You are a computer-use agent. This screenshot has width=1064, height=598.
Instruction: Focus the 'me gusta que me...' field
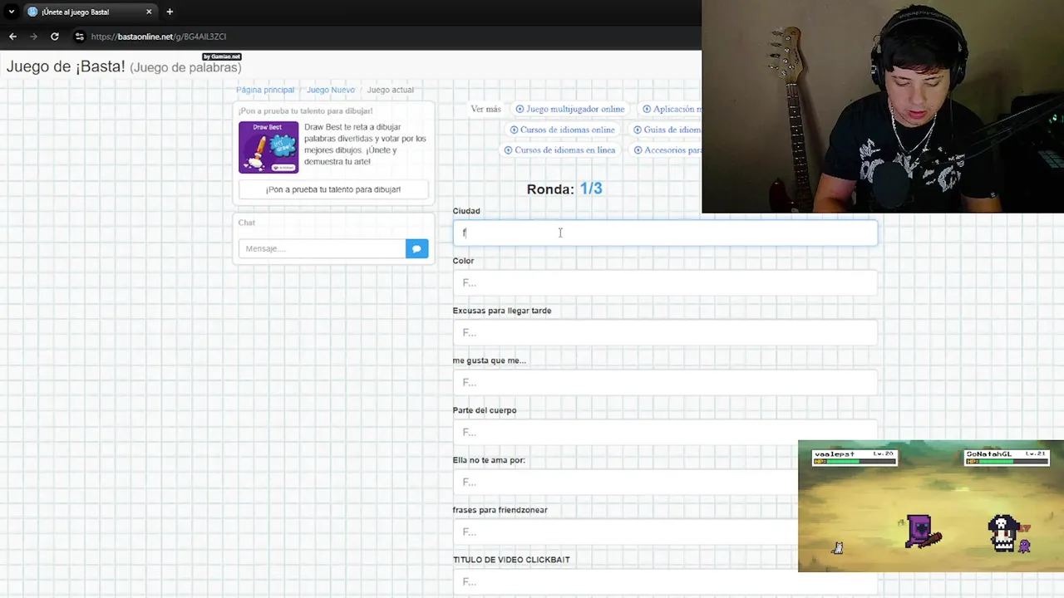pyautogui.click(x=665, y=382)
